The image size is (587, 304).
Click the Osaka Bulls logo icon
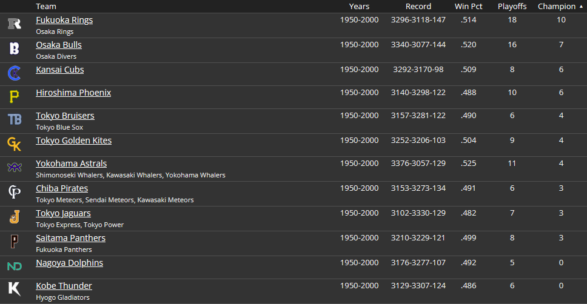point(15,49)
